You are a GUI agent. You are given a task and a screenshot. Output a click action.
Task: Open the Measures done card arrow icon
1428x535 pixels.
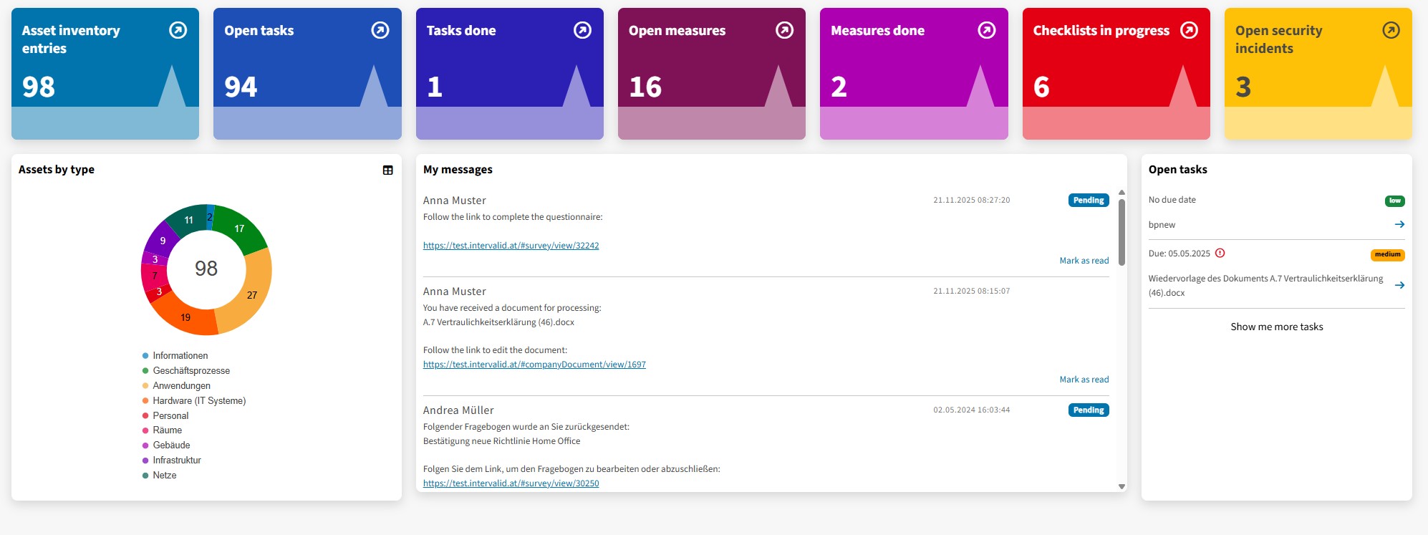coord(987,30)
